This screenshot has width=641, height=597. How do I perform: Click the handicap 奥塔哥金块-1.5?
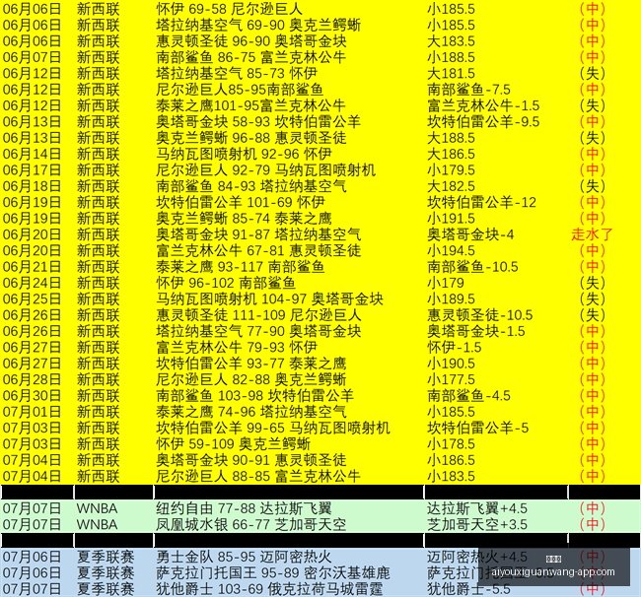click(x=476, y=331)
